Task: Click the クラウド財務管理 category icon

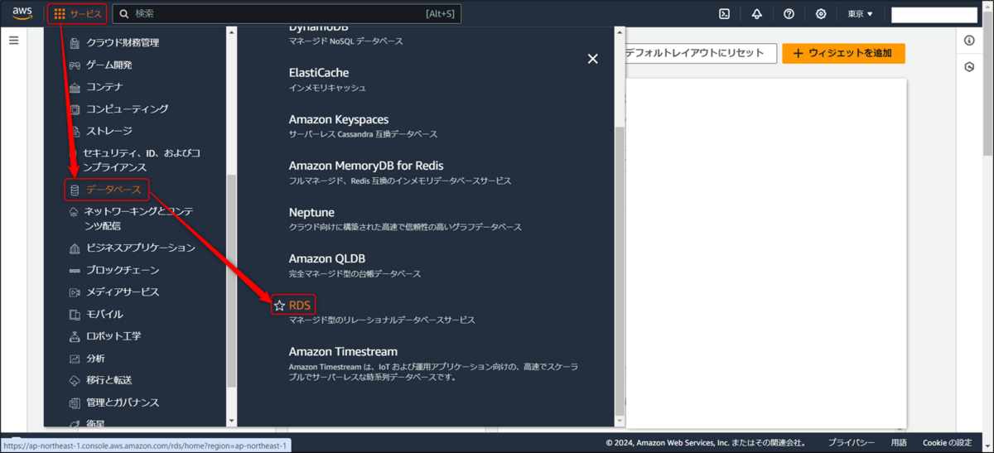Action: pyautogui.click(x=75, y=43)
